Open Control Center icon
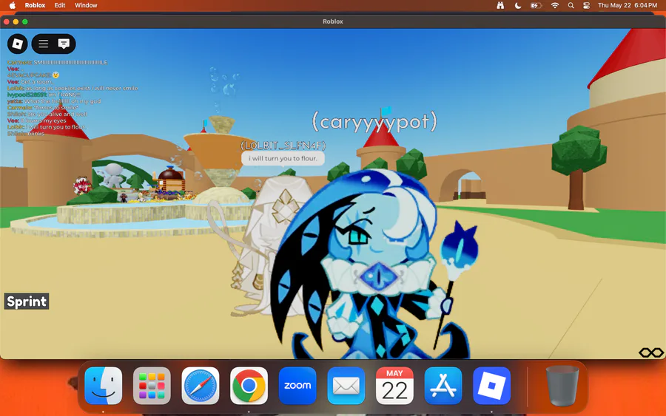This screenshot has width=666, height=416. point(587,5)
